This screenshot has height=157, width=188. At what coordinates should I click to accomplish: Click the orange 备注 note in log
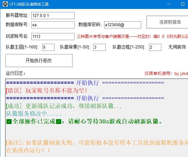click(97, 146)
